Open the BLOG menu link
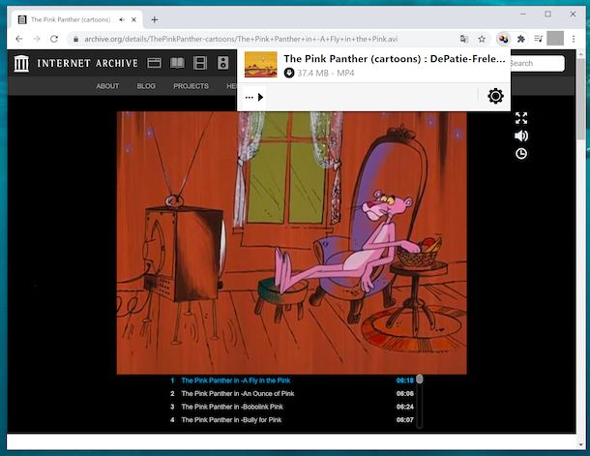 146,86
